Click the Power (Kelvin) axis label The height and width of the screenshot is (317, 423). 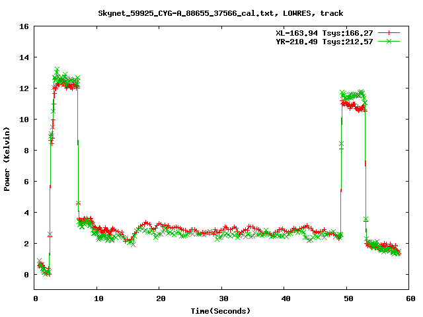(7, 158)
